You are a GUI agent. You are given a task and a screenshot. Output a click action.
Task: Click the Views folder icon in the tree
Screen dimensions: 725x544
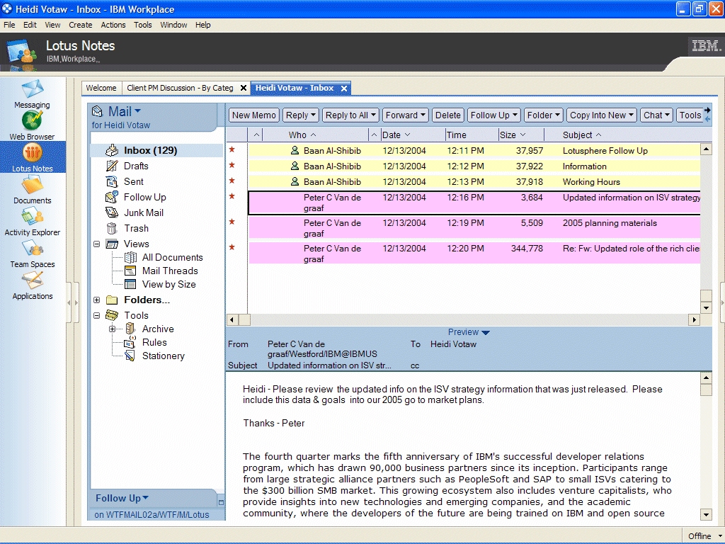(x=112, y=244)
